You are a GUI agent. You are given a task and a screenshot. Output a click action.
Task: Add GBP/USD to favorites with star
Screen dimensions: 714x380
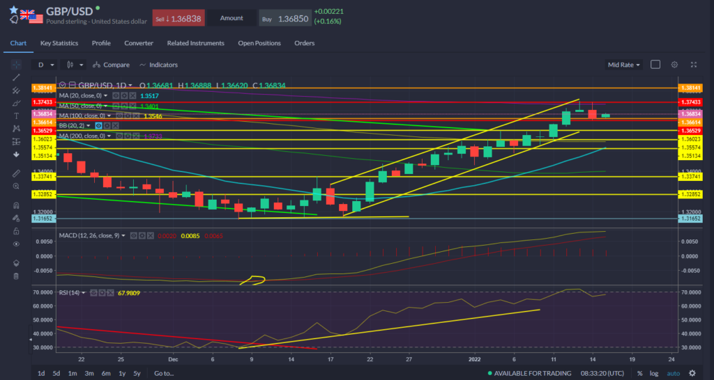[14, 10]
